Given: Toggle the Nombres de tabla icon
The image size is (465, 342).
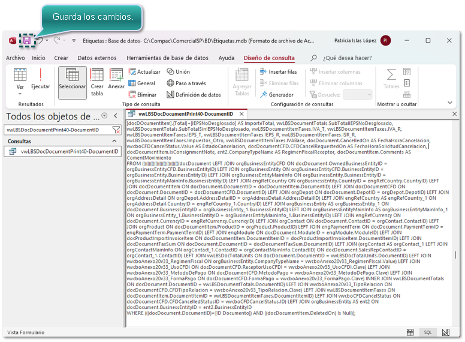Looking at the screenshot, I should click(407, 94).
